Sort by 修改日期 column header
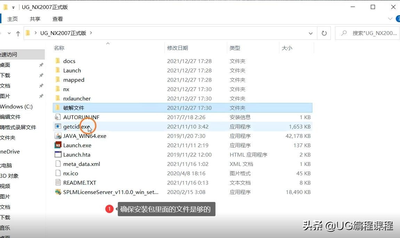Image resolution: width=400 pixels, height=238 pixels. coord(178,48)
